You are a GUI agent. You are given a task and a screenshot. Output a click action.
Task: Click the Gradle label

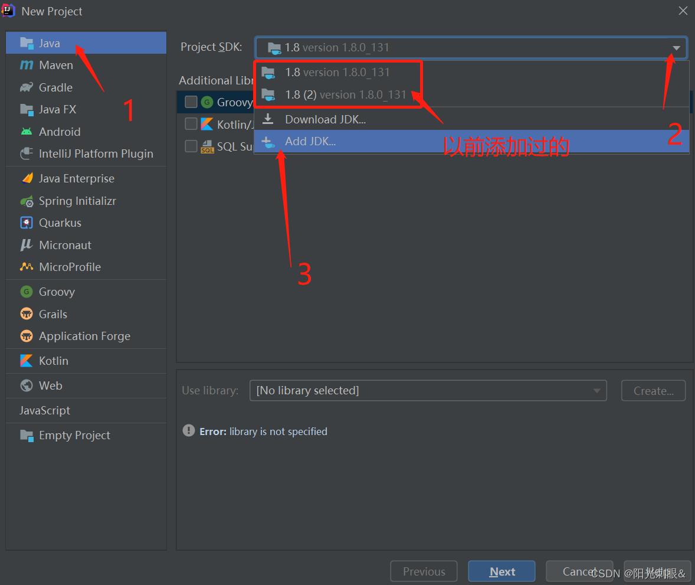click(56, 87)
